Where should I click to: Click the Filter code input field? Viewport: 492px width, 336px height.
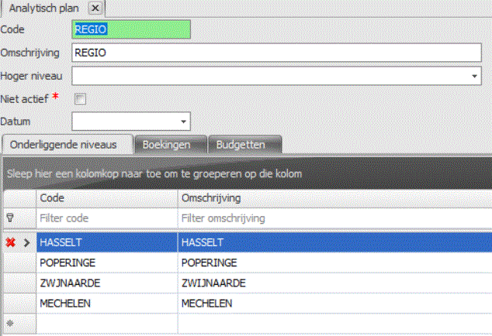click(106, 219)
